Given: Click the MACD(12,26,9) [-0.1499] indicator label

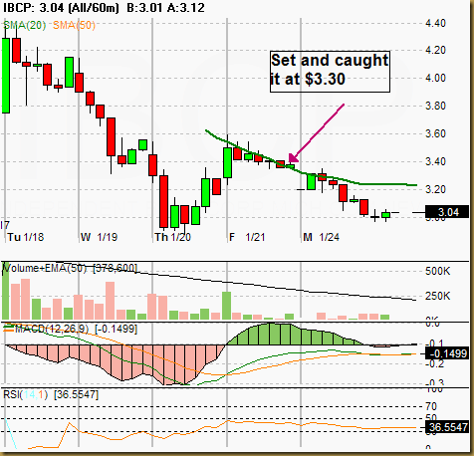Looking at the screenshot, I should click(76, 329).
